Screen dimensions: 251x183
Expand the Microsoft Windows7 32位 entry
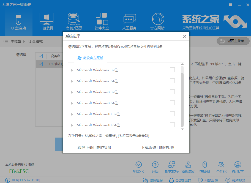[x=72, y=70]
